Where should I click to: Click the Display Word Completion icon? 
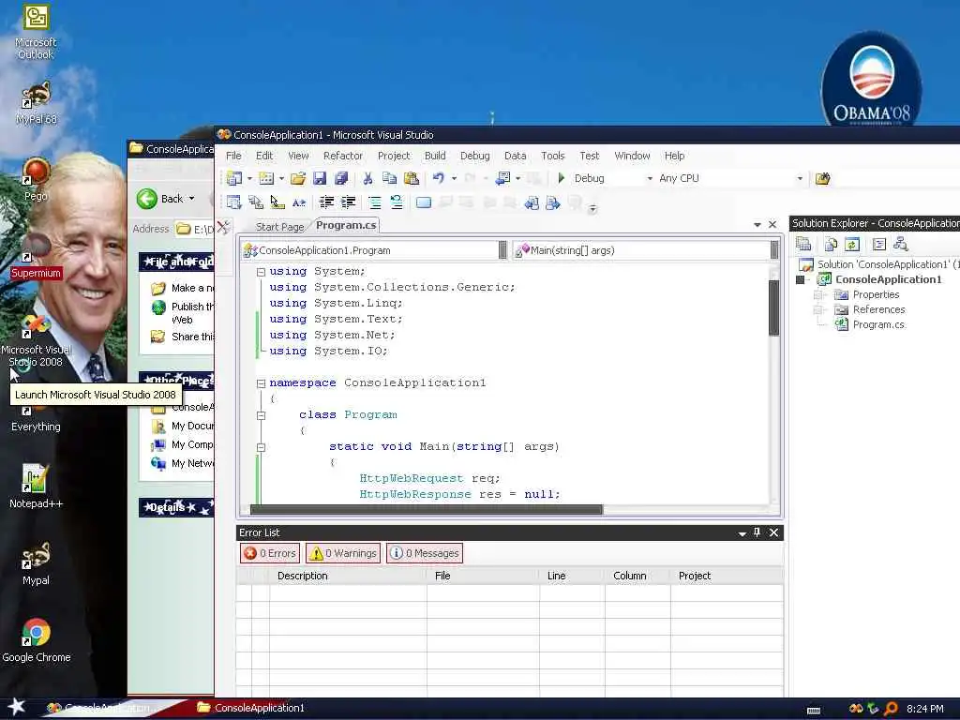click(x=299, y=202)
